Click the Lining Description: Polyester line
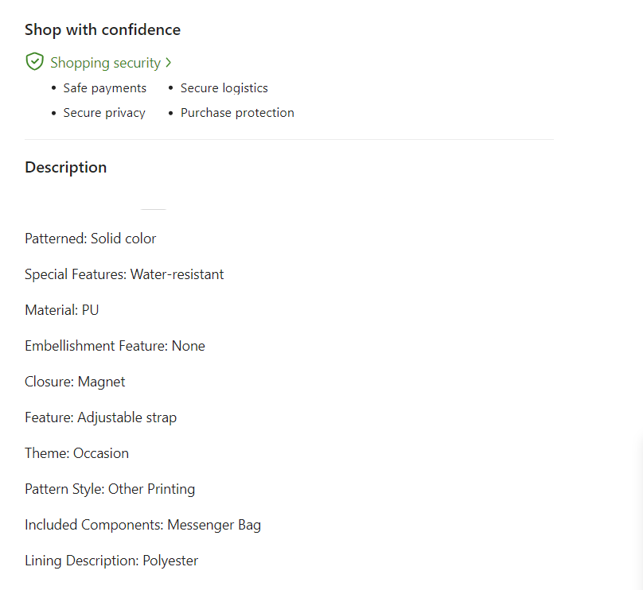 coord(111,561)
